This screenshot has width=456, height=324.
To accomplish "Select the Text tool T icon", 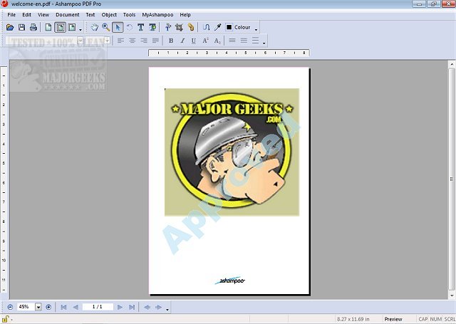I will point(141,27).
